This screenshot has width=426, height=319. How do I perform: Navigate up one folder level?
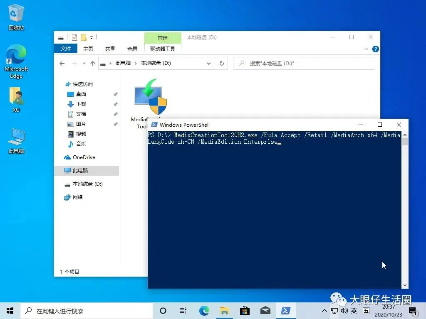coord(92,63)
